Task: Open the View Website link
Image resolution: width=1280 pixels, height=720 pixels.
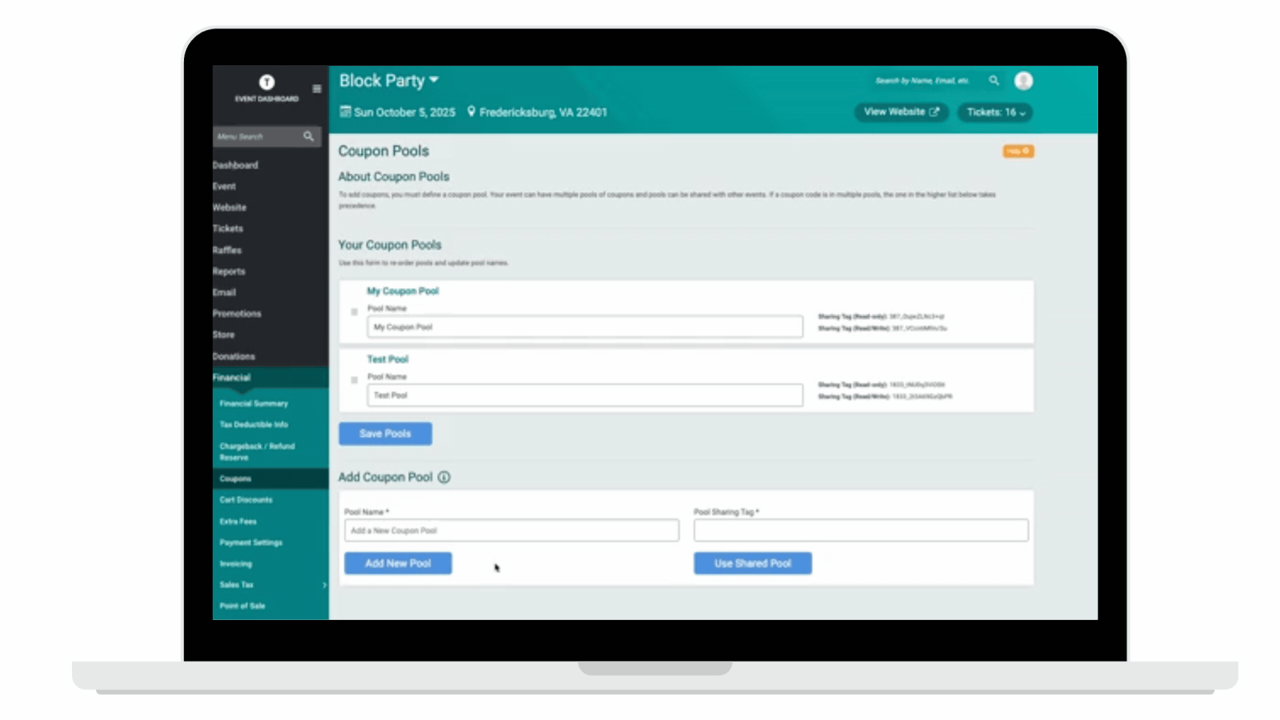Action: click(901, 112)
